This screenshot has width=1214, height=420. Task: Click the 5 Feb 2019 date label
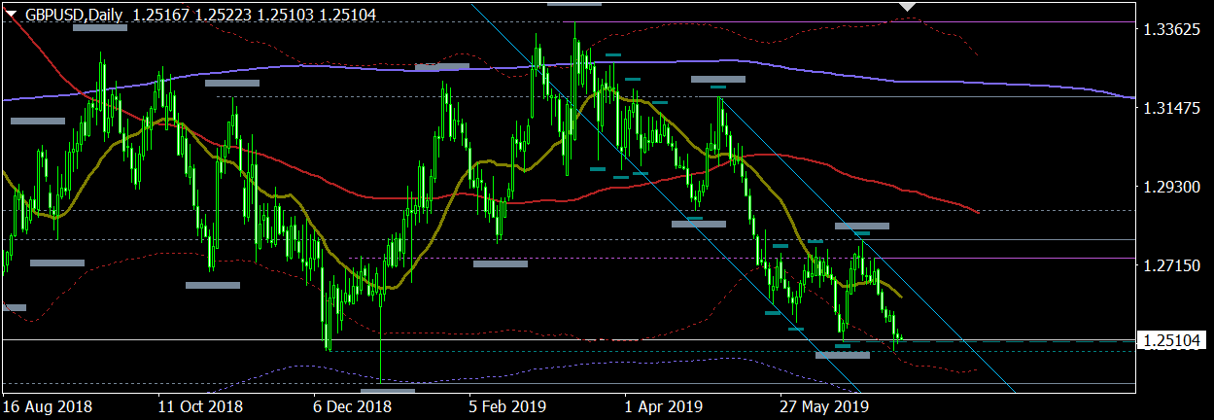tap(507, 404)
